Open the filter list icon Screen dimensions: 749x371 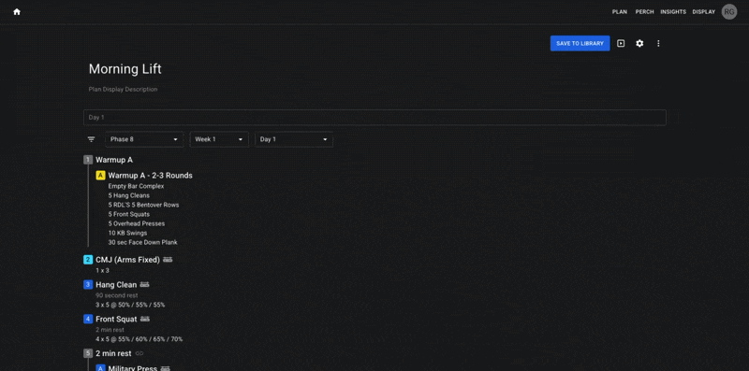[x=91, y=139]
